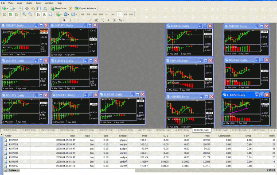Switch timeframe to M15

point(95,15)
